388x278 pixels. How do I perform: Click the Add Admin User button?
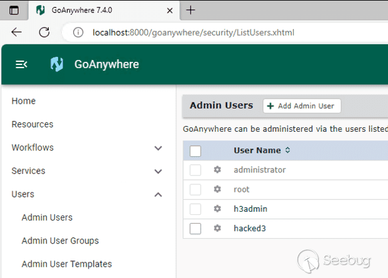[x=302, y=106]
